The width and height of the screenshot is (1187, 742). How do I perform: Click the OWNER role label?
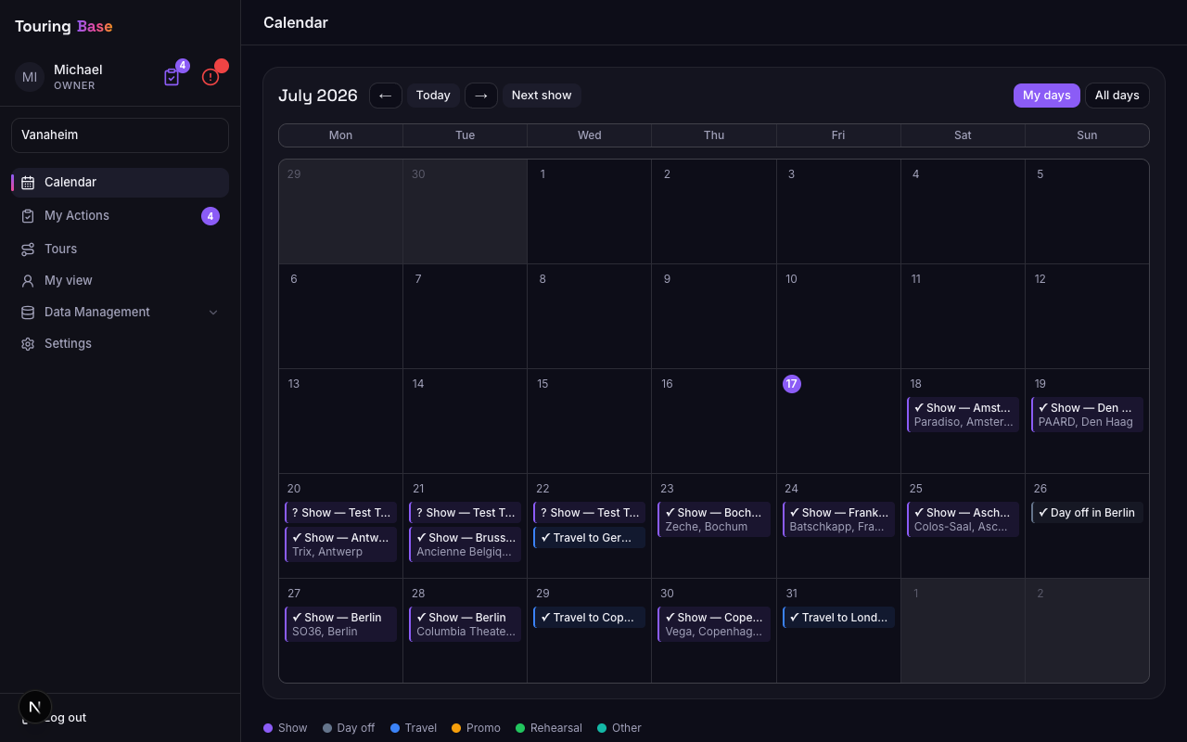tap(74, 85)
